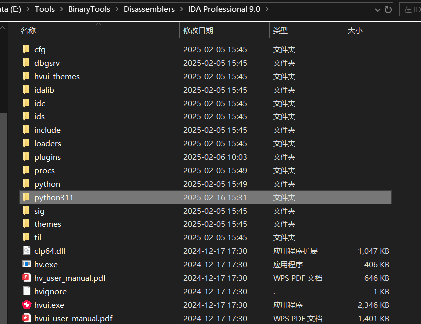Expand chevron after IDA Professional 9.0
This screenshot has height=324, width=421.
click(x=267, y=9)
